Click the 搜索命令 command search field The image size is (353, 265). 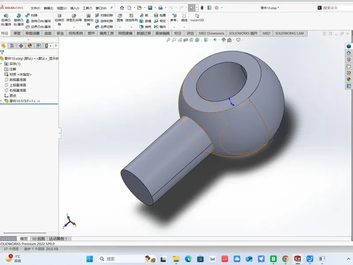pyautogui.click(x=334, y=8)
